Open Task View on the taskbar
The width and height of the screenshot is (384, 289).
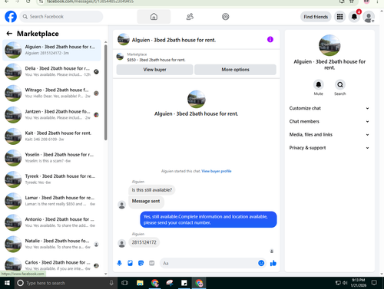tap(124, 283)
